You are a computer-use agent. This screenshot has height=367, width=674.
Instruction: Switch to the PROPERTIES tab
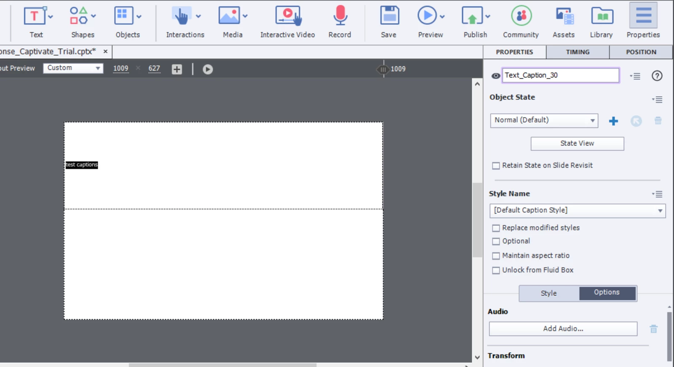514,52
